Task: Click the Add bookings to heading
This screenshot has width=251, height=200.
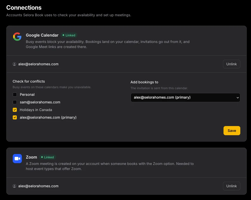Action: coord(144,82)
